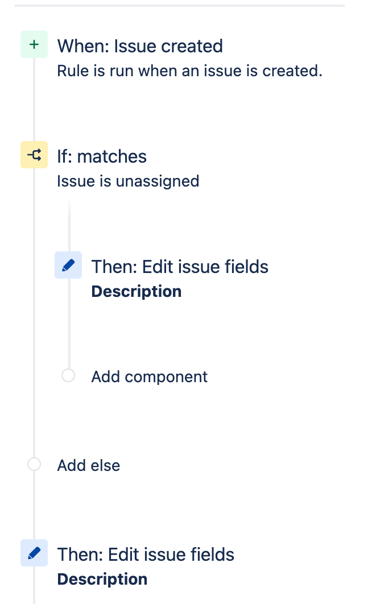The height and width of the screenshot is (604, 372).
Task: Select the yellow If condition branch icon
Action: [x=34, y=155]
